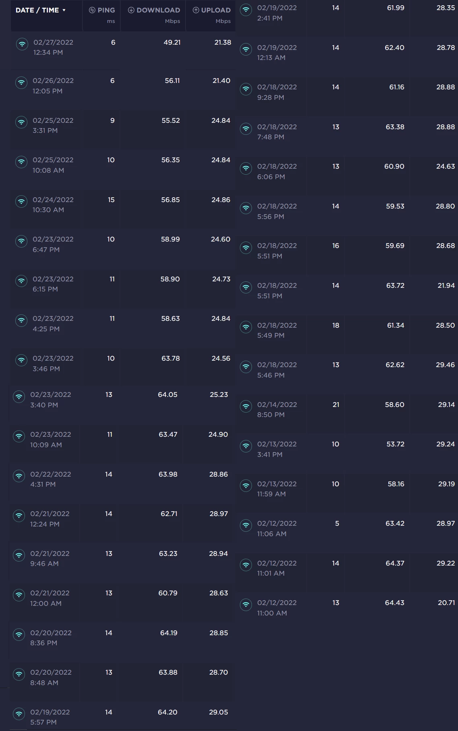Screen dimensions: 458x731
Task: Sort results by DOWNLOAD column header
Action: point(158,10)
